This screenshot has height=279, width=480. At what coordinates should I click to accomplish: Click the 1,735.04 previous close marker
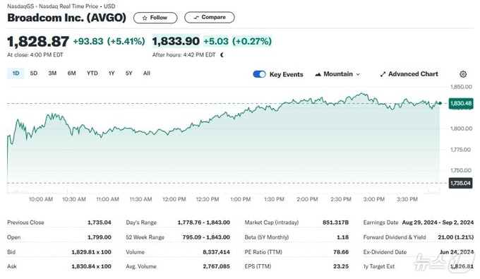pos(460,183)
